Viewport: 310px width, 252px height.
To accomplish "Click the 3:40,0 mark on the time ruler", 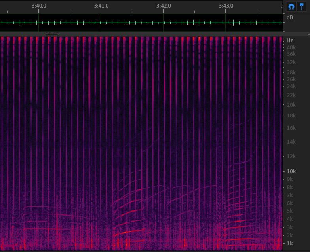I will coord(38,6).
